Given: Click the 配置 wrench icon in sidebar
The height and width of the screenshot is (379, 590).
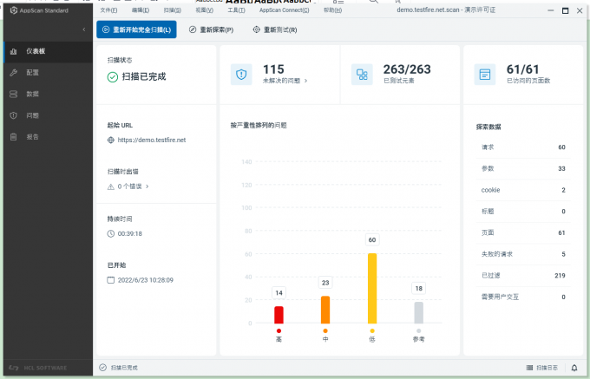Looking at the screenshot, I should pyautogui.click(x=13, y=73).
